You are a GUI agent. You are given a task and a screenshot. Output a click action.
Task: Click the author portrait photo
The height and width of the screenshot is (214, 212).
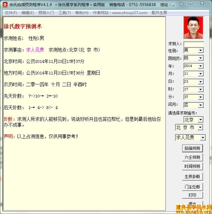[x=193, y=28]
